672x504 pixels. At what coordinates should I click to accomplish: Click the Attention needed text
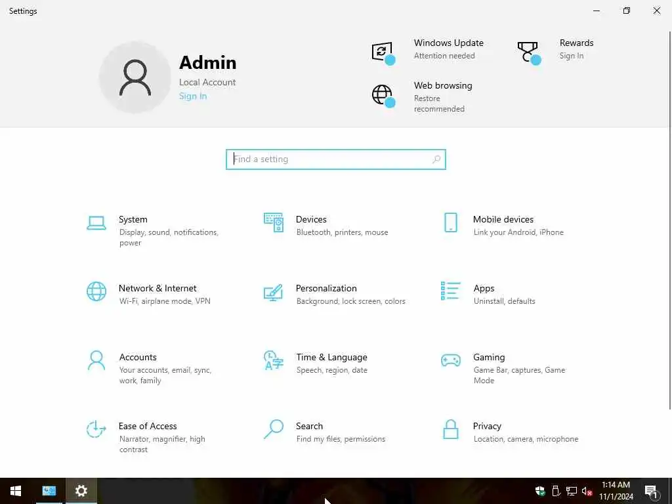click(444, 56)
